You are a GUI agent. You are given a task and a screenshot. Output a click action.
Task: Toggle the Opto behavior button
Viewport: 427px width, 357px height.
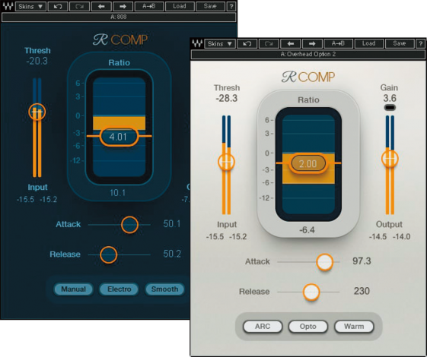pos(308,327)
